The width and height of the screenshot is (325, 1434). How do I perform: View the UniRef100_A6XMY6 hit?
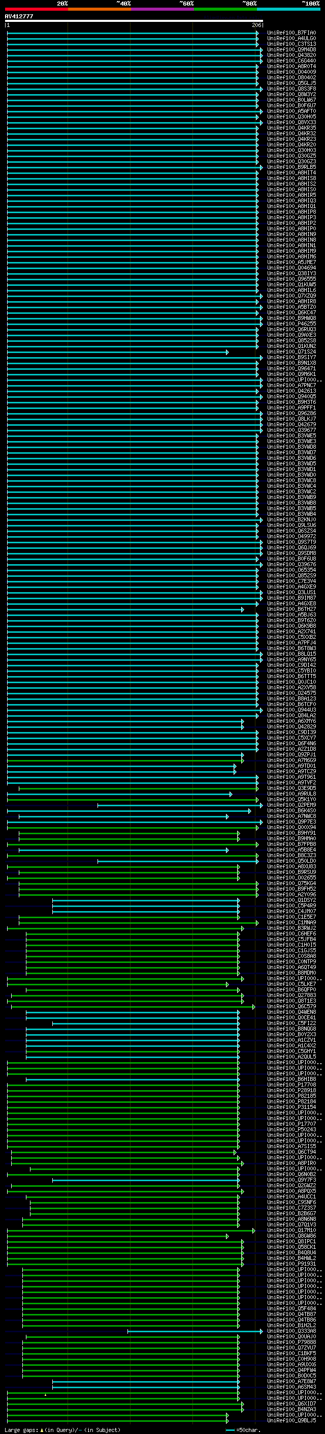[291, 721]
